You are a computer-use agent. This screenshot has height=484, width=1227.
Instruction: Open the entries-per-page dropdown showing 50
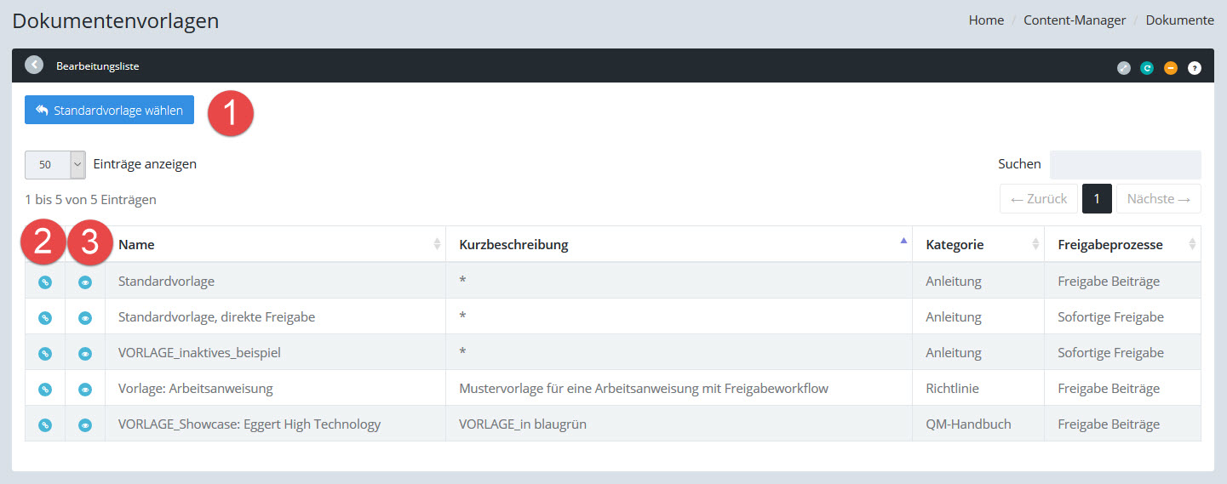55,165
